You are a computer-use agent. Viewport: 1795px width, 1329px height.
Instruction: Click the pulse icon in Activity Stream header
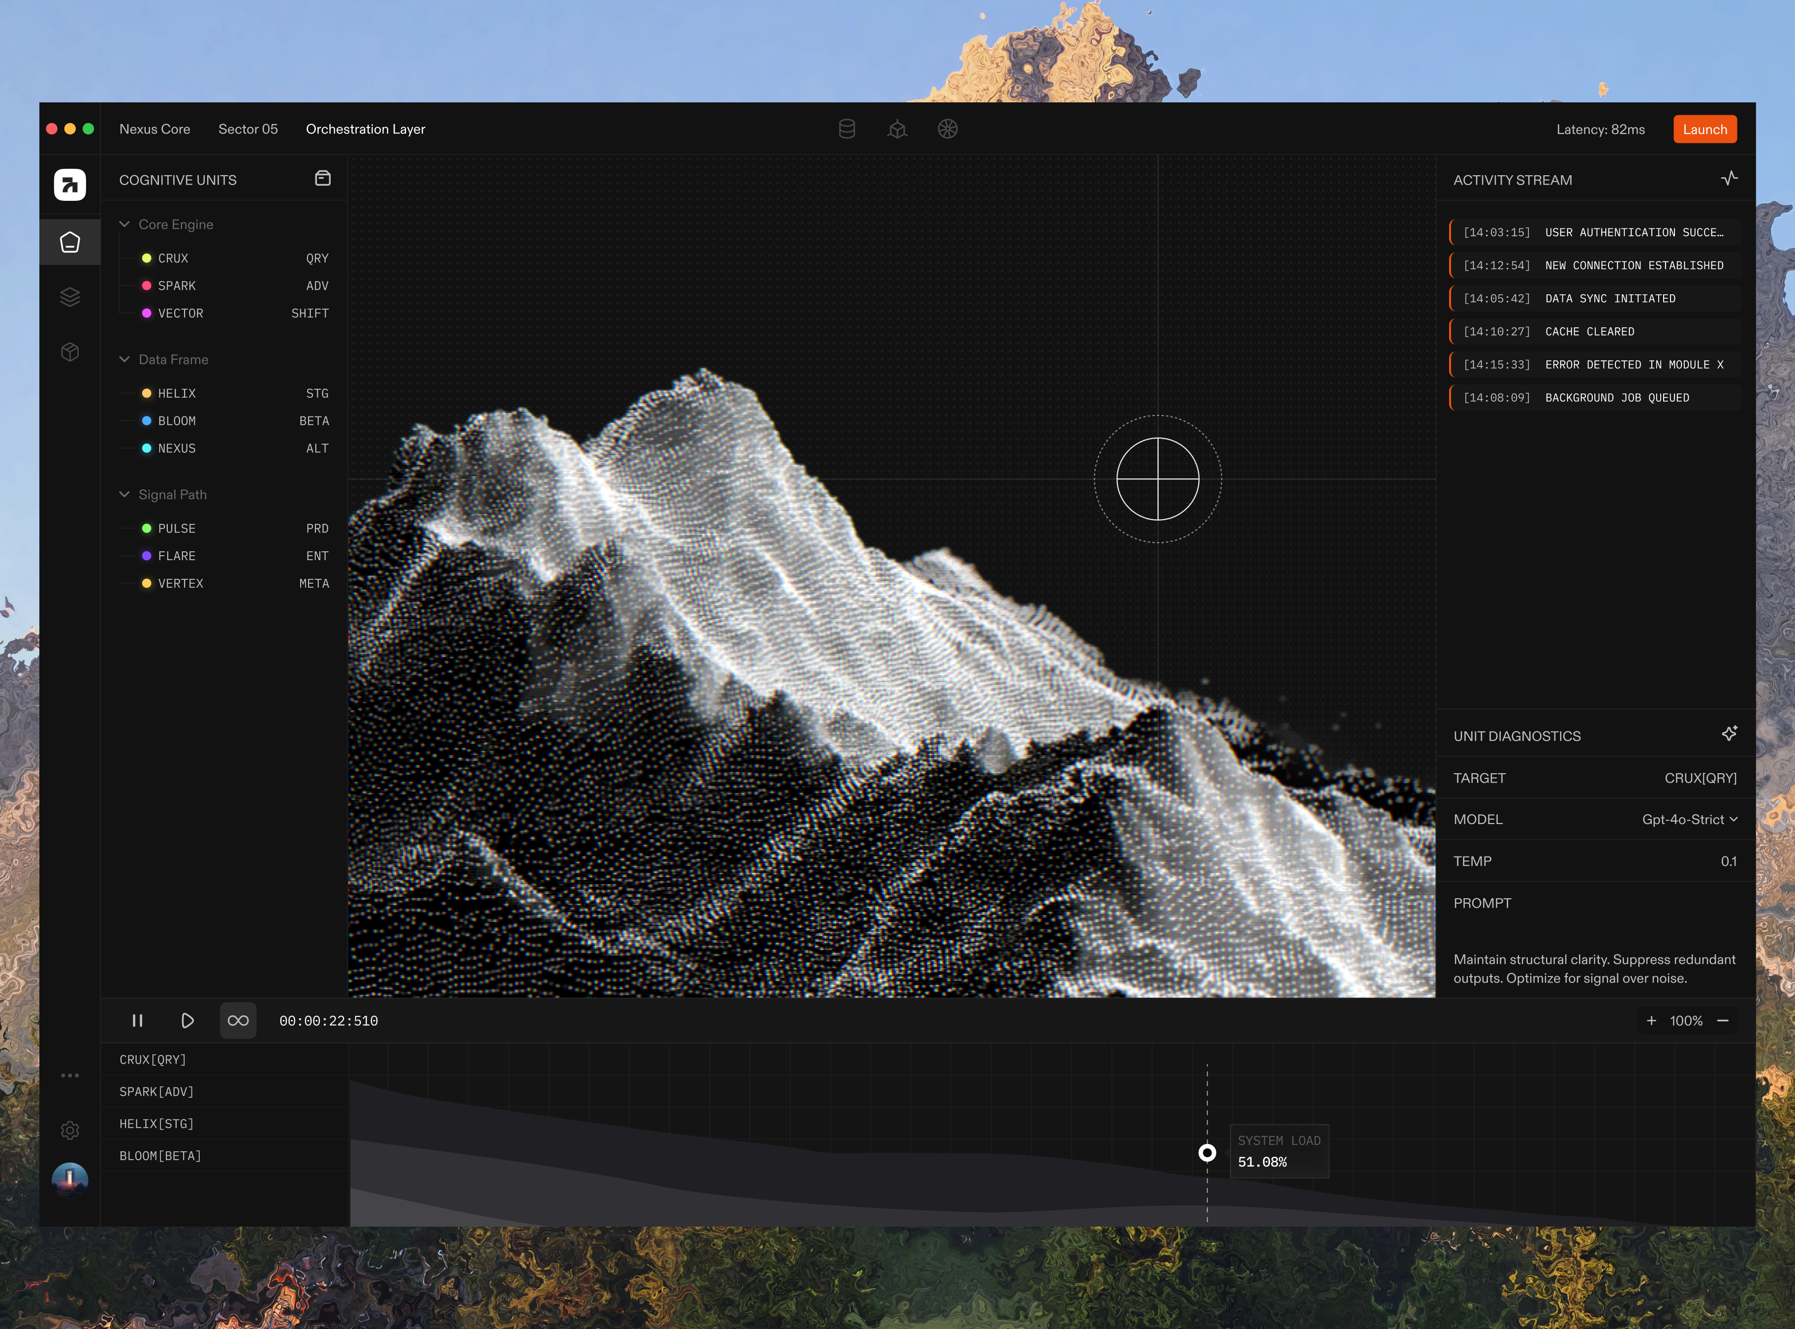point(1729,179)
